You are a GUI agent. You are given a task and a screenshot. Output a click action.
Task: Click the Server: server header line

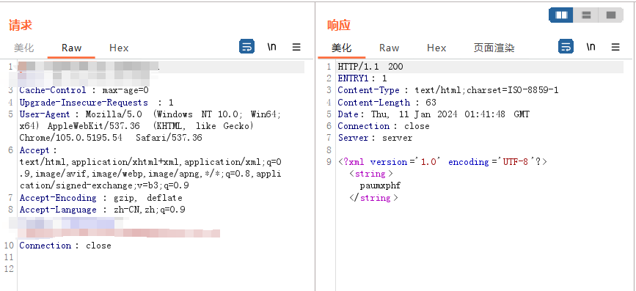375,138
